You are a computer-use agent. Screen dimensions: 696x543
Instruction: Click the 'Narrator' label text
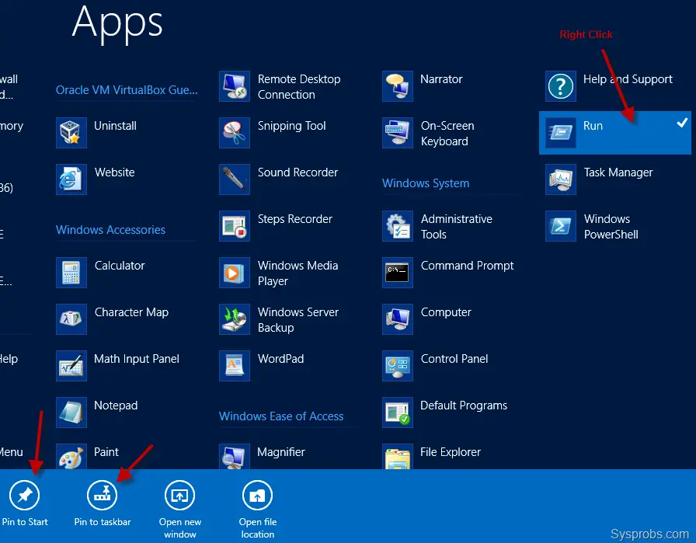(x=441, y=79)
